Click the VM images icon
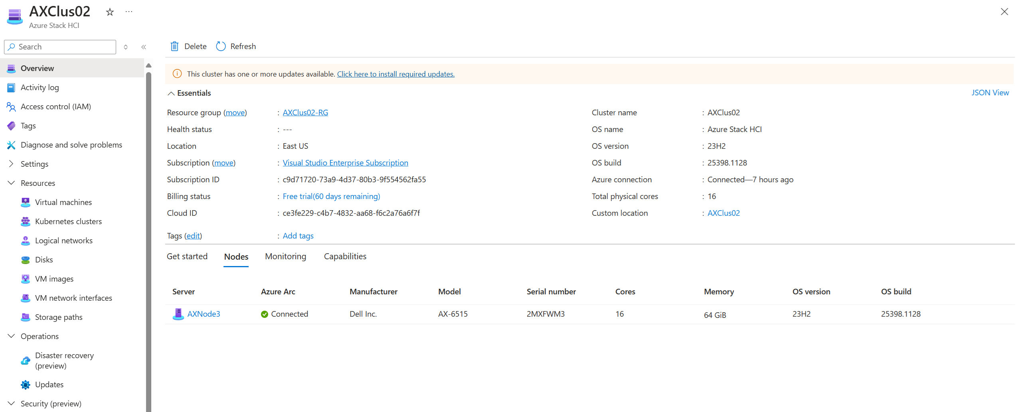The image size is (1022, 412). pos(26,279)
